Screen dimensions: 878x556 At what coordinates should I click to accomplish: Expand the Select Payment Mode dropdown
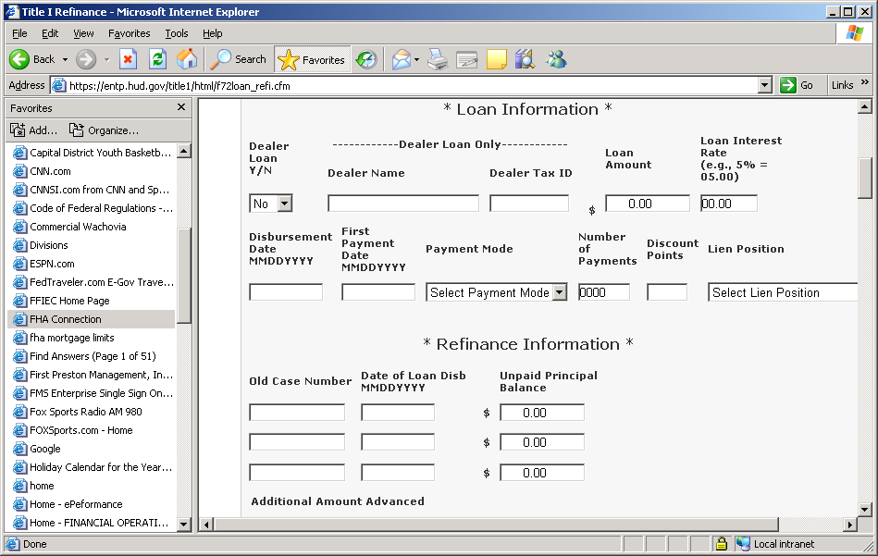(x=559, y=292)
